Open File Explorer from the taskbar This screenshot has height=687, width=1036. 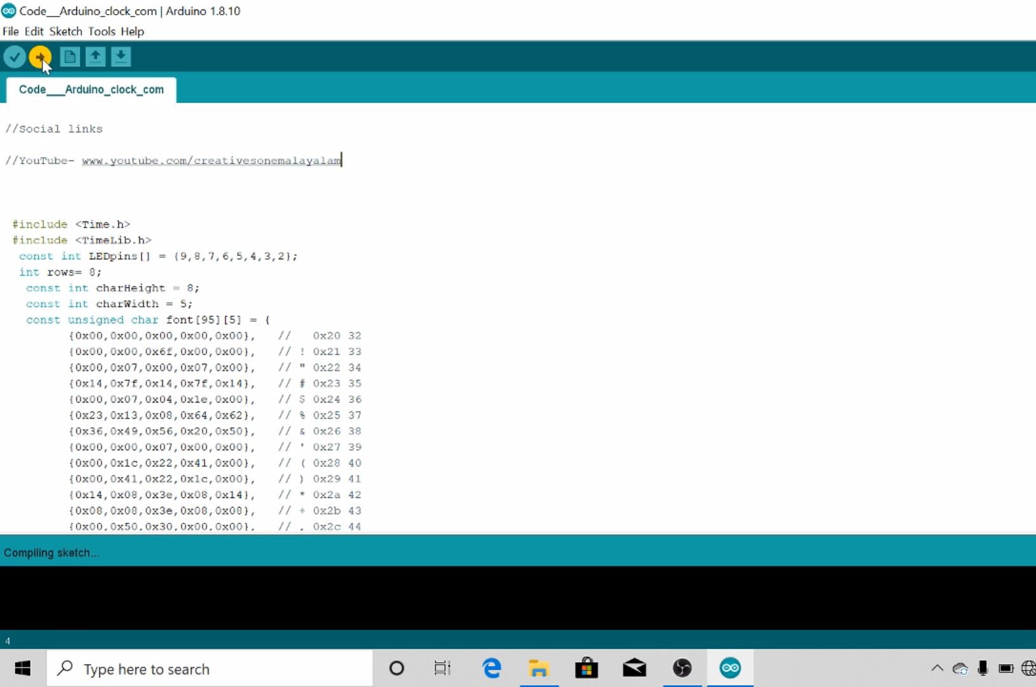pos(539,668)
